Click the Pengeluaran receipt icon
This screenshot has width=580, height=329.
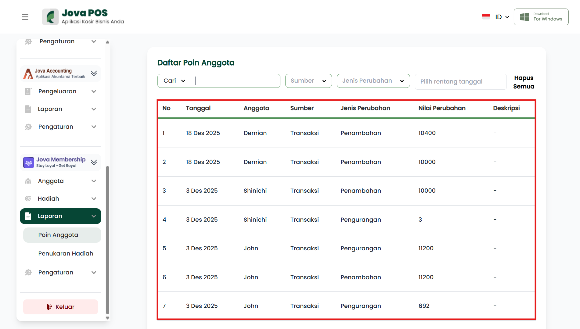(28, 91)
